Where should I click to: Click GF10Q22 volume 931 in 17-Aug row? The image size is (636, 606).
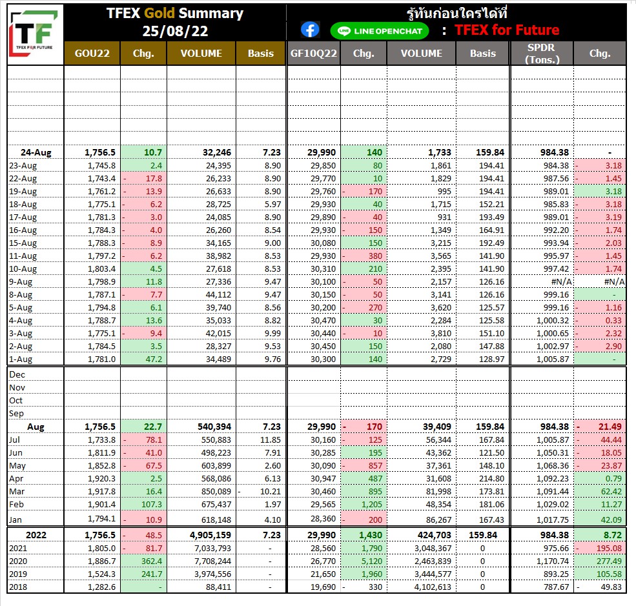pyautogui.click(x=444, y=217)
